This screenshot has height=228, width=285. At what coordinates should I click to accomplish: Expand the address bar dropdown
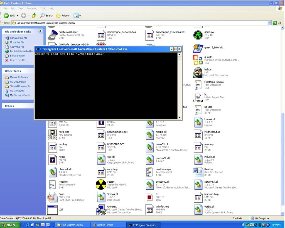click(269, 23)
